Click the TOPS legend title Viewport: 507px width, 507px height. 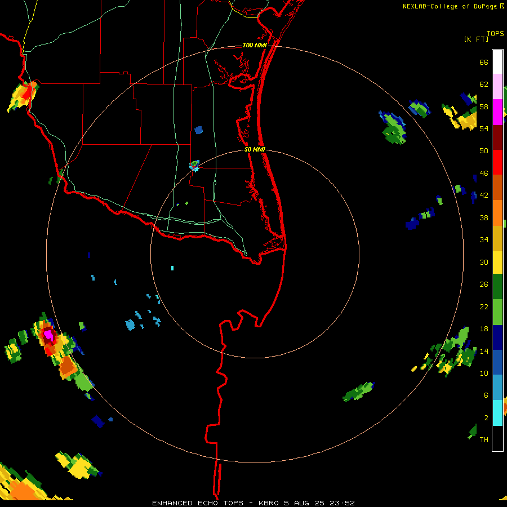pos(495,34)
